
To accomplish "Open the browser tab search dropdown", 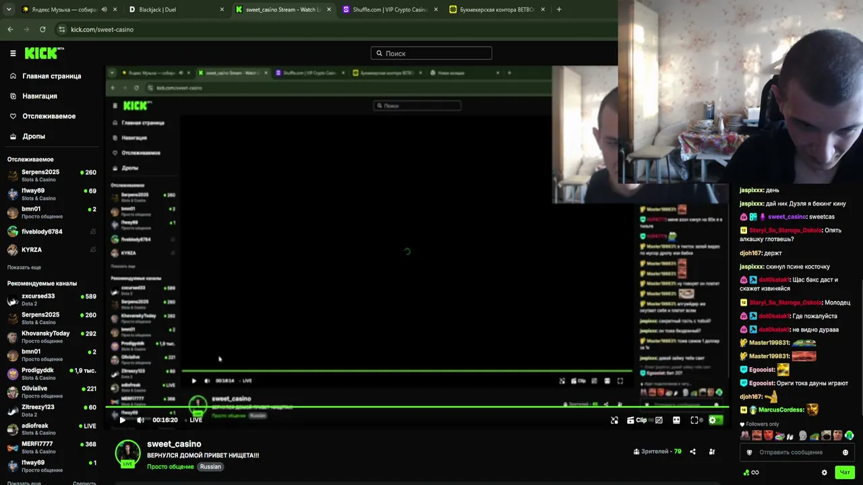I will coord(9,9).
